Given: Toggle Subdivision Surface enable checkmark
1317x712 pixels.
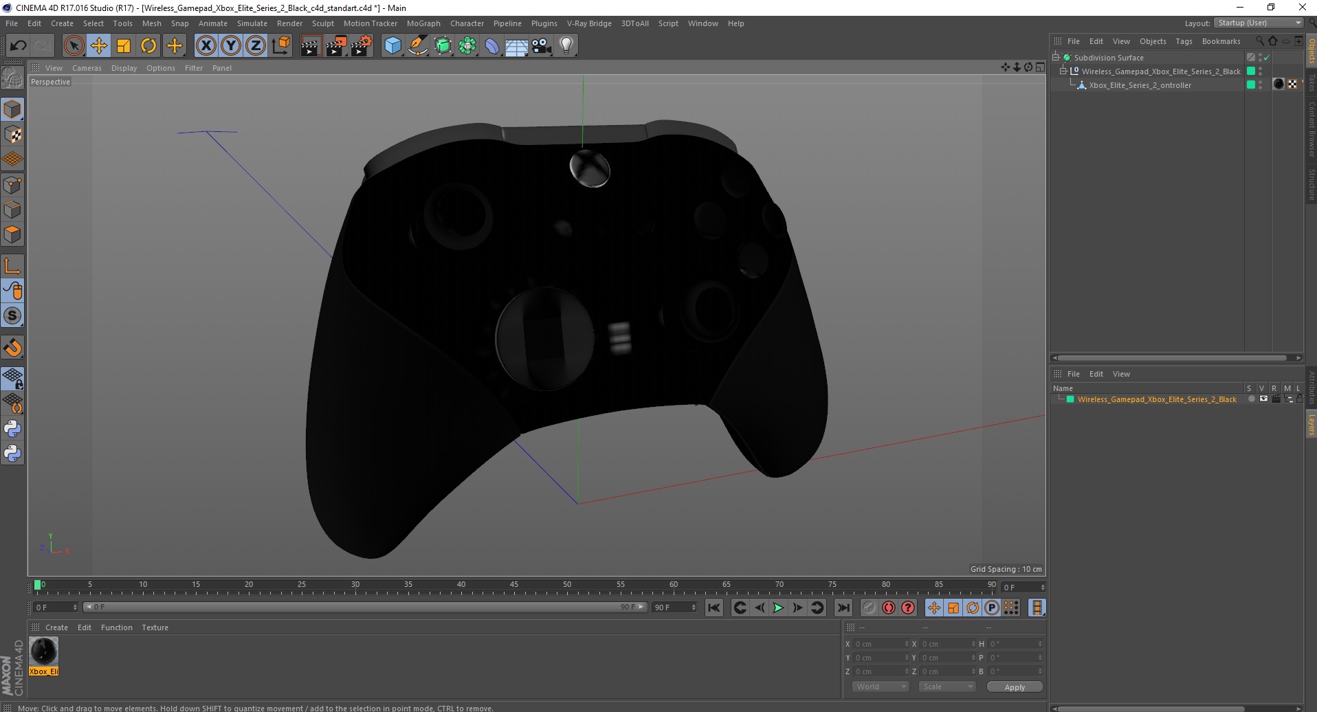Looking at the screenshot, I should [1266, 58].
